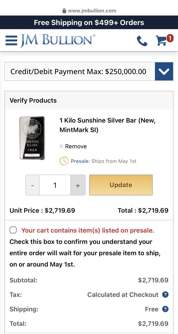
Task: Click the Shipping help question icon
Action: click(165, 309)
